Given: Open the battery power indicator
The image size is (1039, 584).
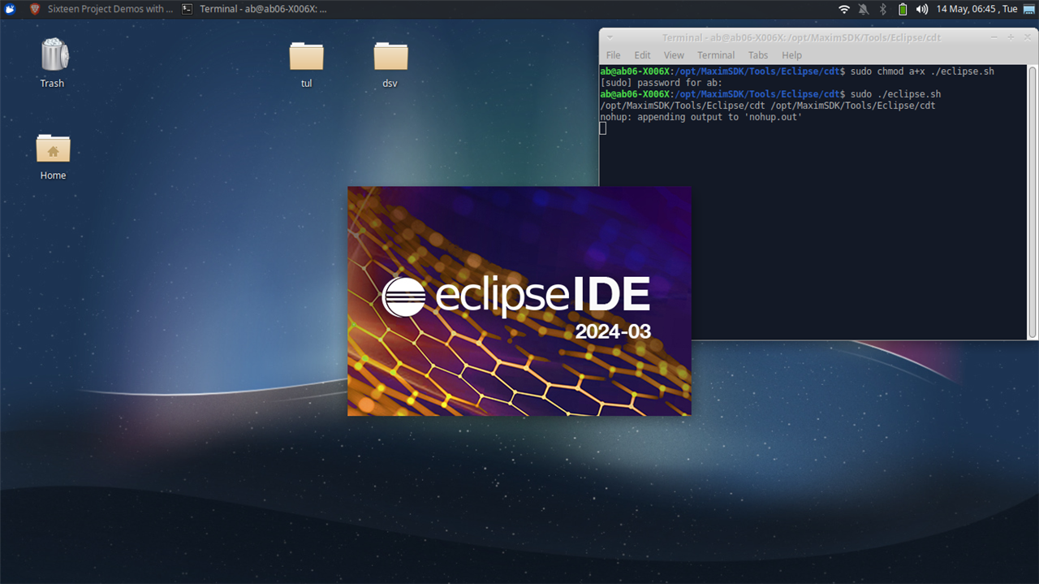Looking at the screenshot, I should pyautogui.click(x=903, y=9).
